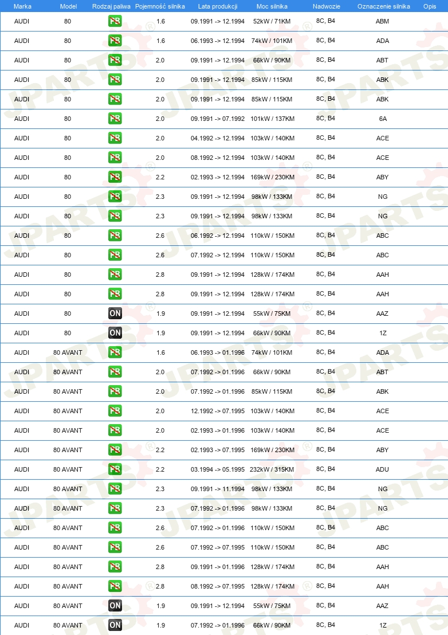Click the 'Pojemność silnika' column header
Screen dimensions: 448x635
pos(160,6)
